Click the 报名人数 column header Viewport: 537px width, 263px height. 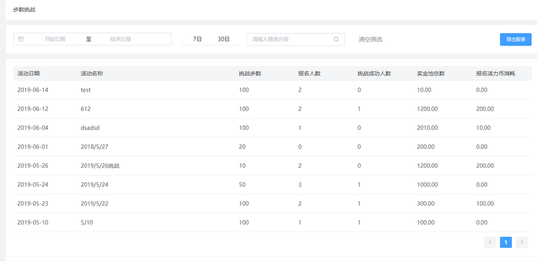(309, 73)
